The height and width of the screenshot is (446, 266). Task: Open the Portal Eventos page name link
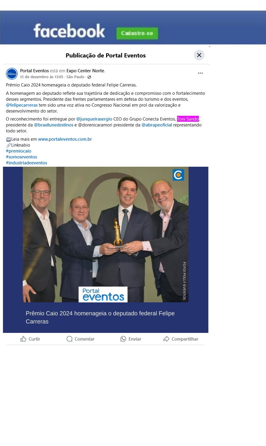pyautogui.click(x=34, y=71)
